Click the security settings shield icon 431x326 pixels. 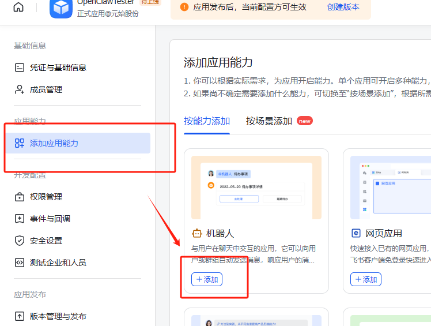tap(20, 241)
